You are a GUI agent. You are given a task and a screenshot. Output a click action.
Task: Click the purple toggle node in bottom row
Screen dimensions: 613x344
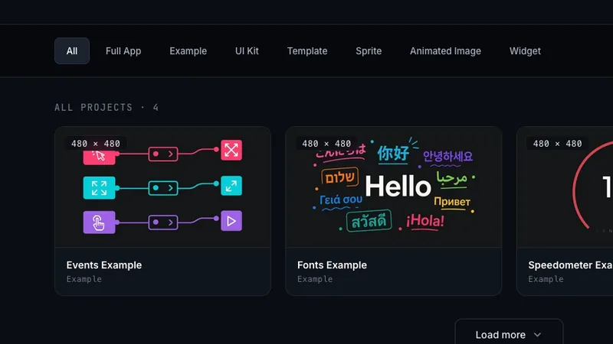(163, 222)
